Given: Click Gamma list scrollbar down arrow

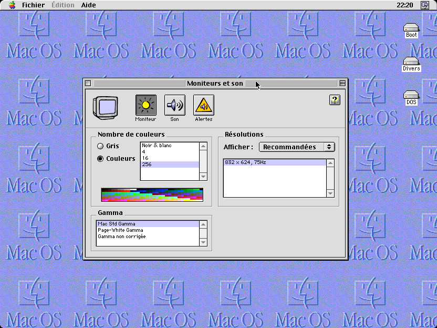Looking at the screenshot, I should point(203,242).
